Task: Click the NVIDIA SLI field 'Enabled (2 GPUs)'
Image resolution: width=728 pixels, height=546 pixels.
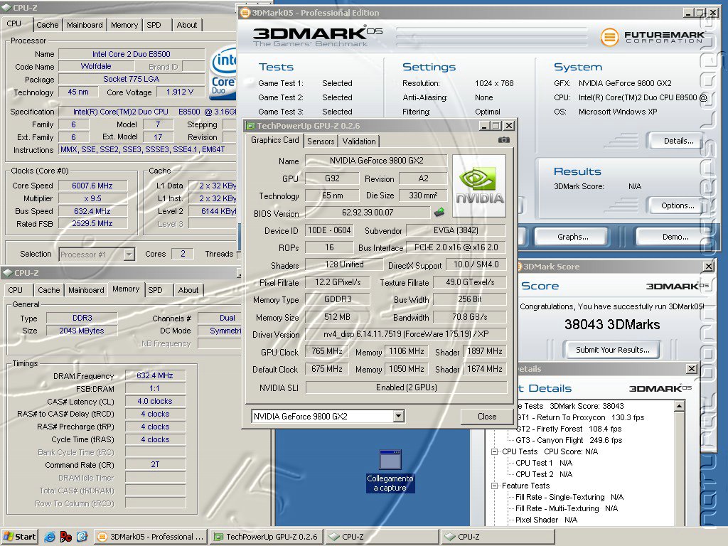Action: 406,387
